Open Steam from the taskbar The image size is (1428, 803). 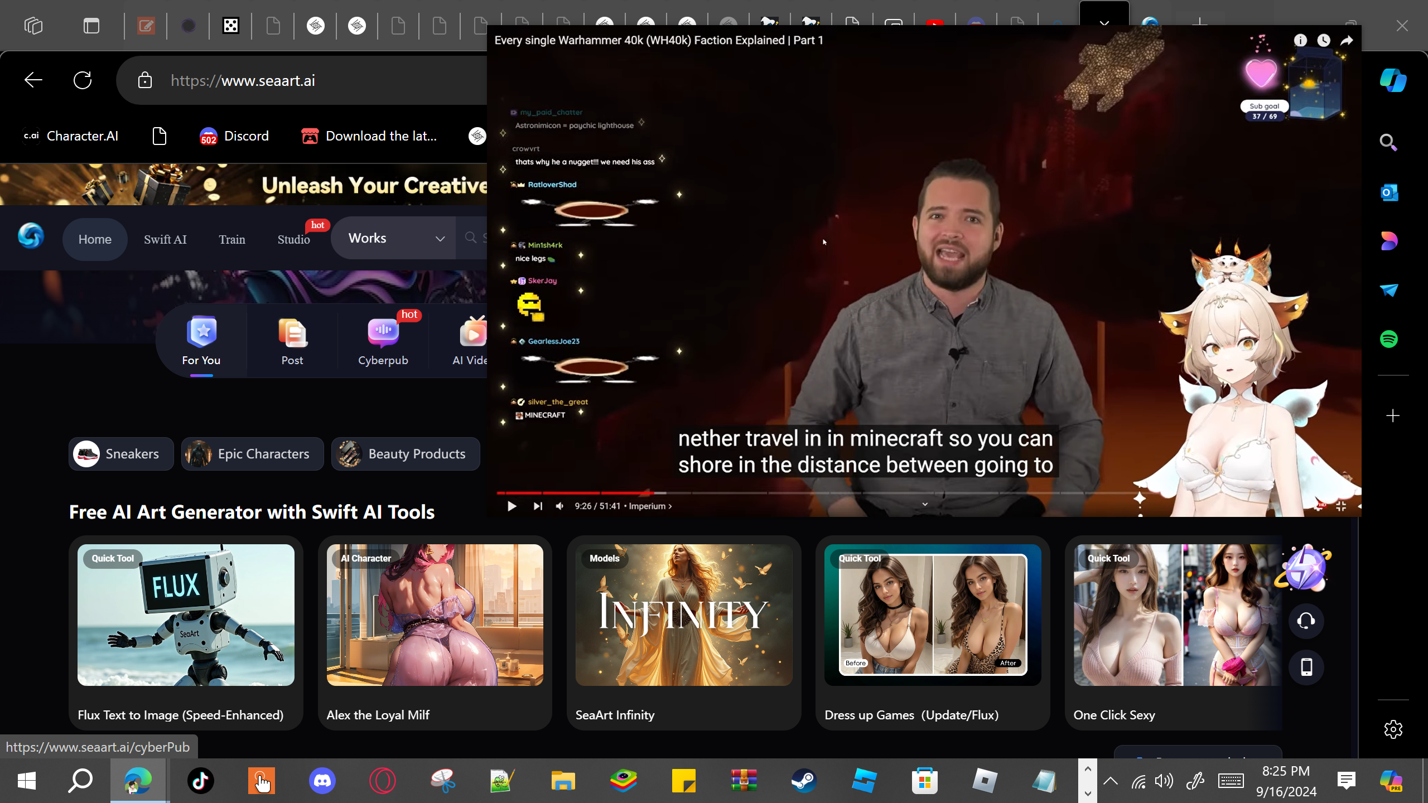pos(804,781)
